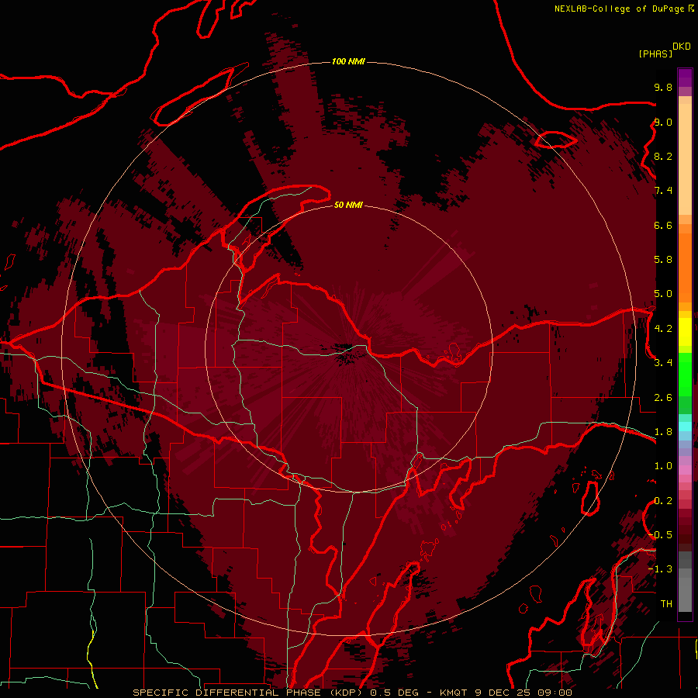The width and height of the screenshot is (698, 698).
Task: Click the -1.3 scale value
Action: tap(660, 569)
